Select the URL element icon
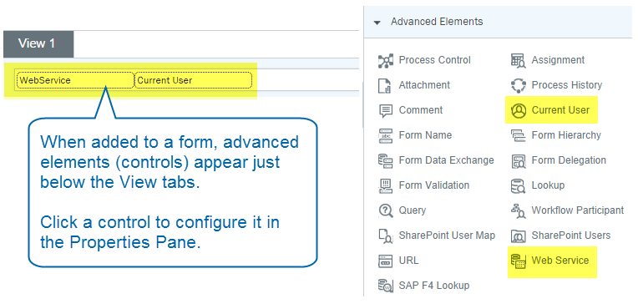The height and width of the screenshot is (304, 638). 385,261
